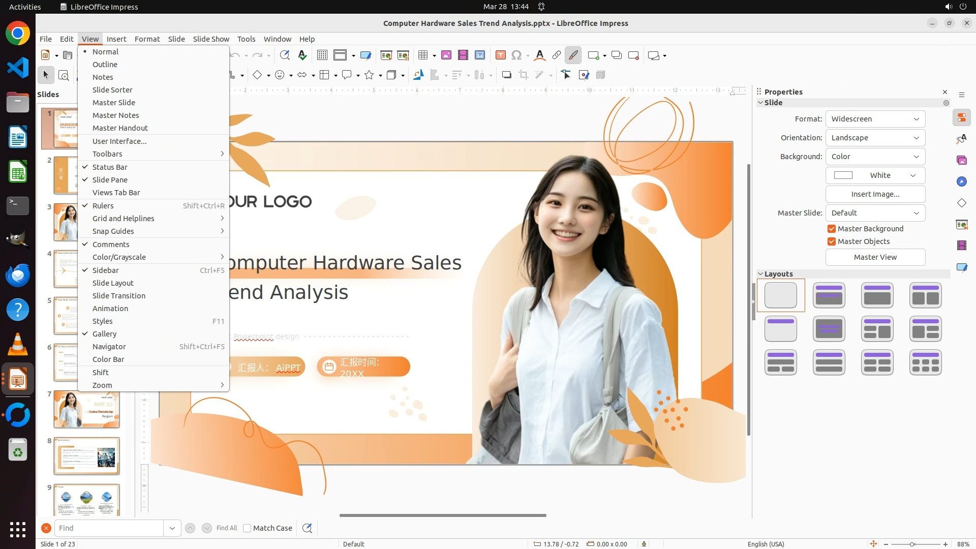
Task: Toggle the Display Grid toolbar icon
Action: pyautogui.click(x=322, y=55)
